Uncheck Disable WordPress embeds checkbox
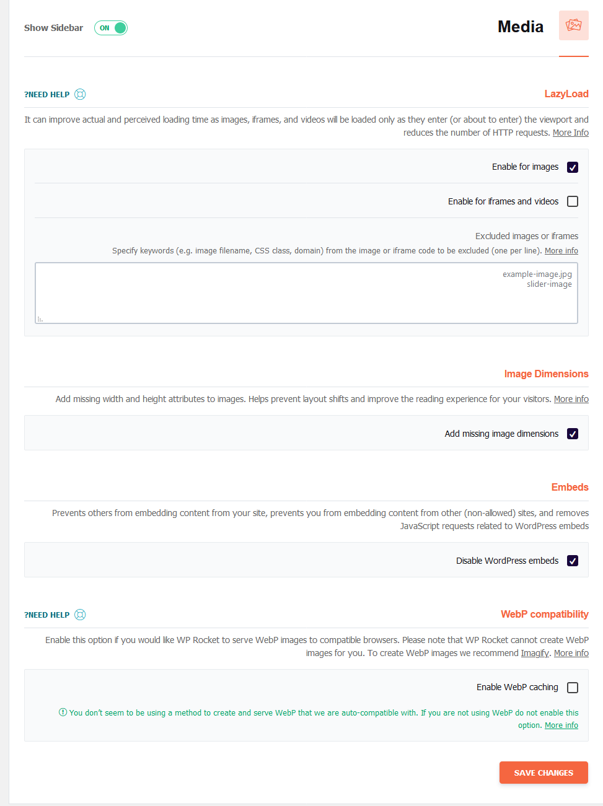The image size is (603, 806). [573, 561]
